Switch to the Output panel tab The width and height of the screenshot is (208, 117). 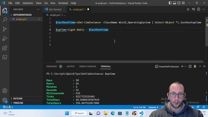tap(71, 66)
